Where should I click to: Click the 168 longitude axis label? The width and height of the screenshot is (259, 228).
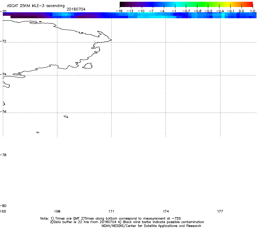(57, 211)
